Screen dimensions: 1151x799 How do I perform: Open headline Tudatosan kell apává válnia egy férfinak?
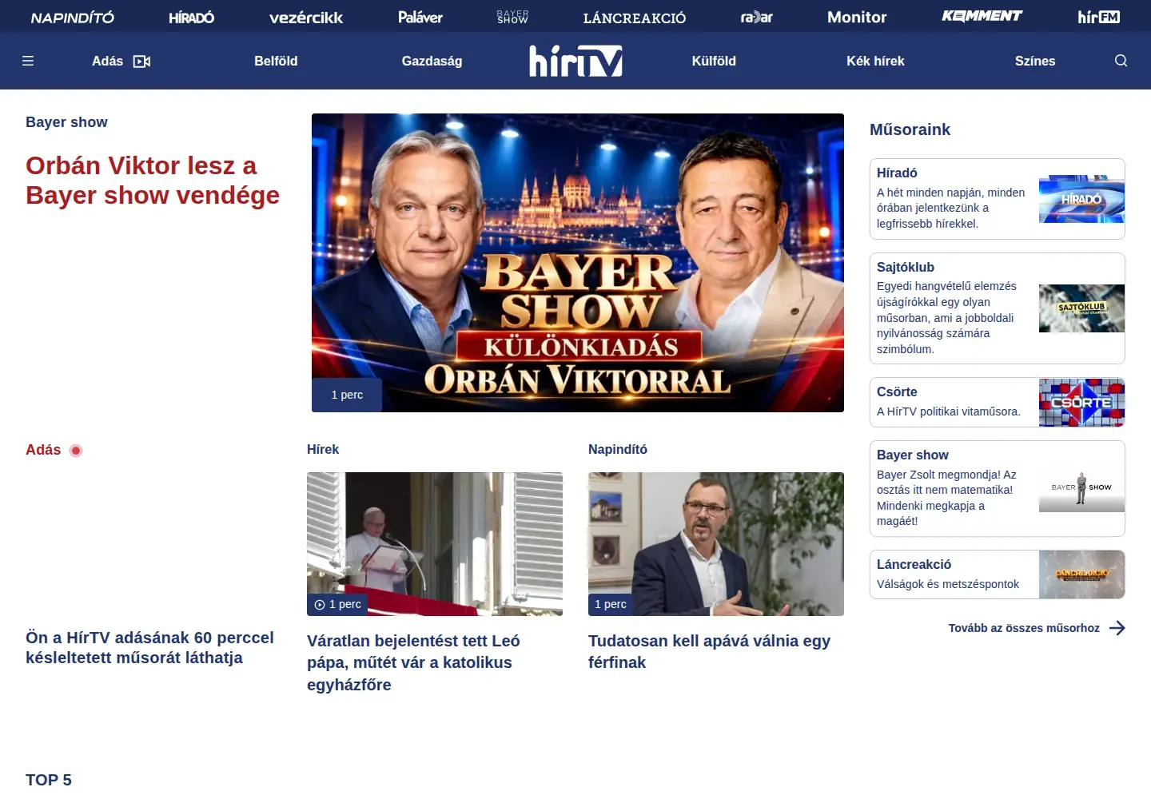coord(709,651)
